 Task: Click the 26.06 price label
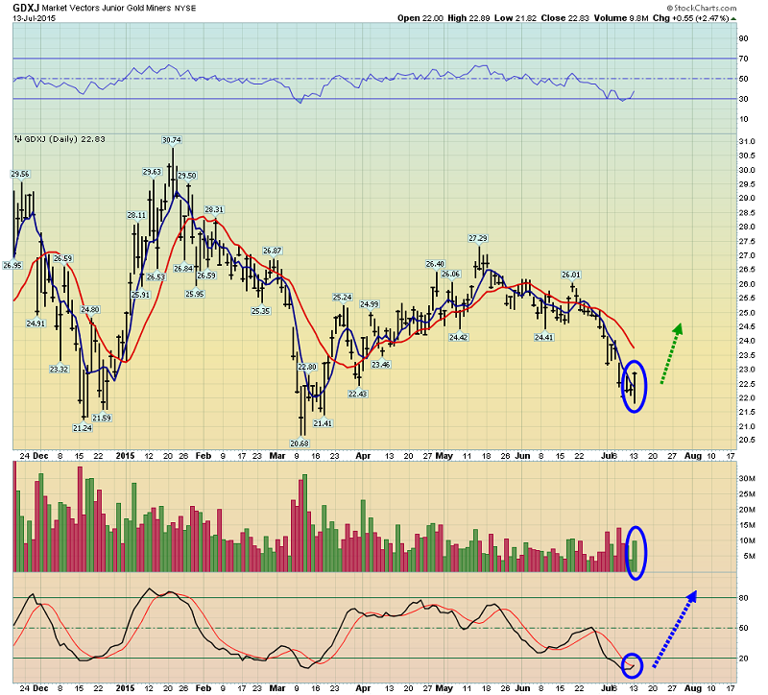tap(450, 275)
